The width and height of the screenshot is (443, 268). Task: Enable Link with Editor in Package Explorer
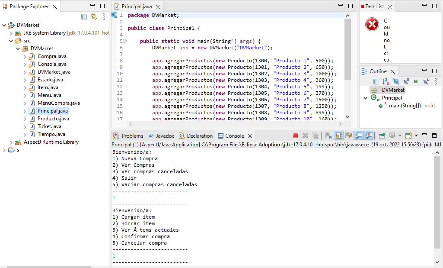[94, 16]
